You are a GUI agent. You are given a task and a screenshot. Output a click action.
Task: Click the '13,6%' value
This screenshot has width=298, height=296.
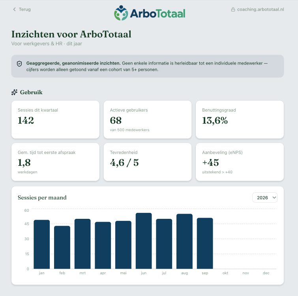coord(215,120)
